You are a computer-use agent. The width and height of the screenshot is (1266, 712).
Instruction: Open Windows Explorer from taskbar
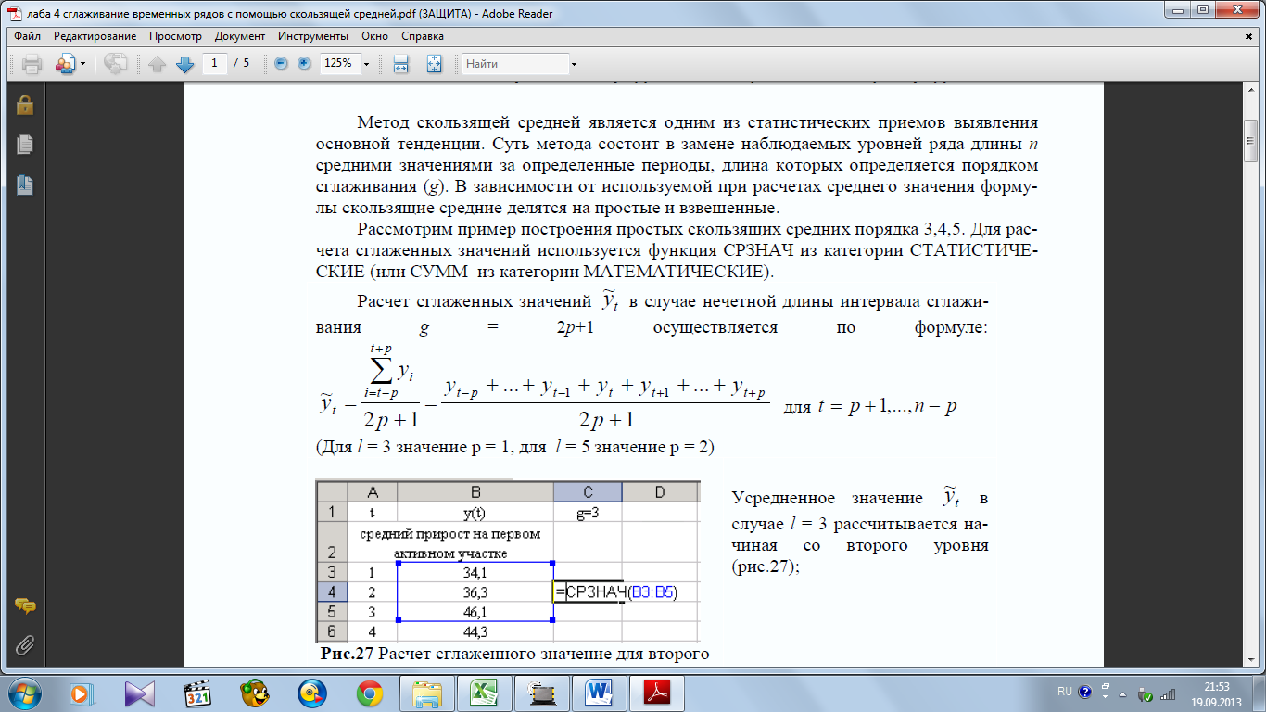coord(427,693)
